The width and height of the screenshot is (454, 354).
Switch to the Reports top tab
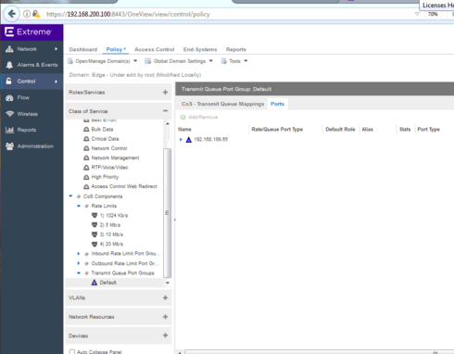coord(236,49)
